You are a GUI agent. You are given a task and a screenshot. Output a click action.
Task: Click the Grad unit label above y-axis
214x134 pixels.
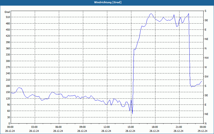point(7,12)
